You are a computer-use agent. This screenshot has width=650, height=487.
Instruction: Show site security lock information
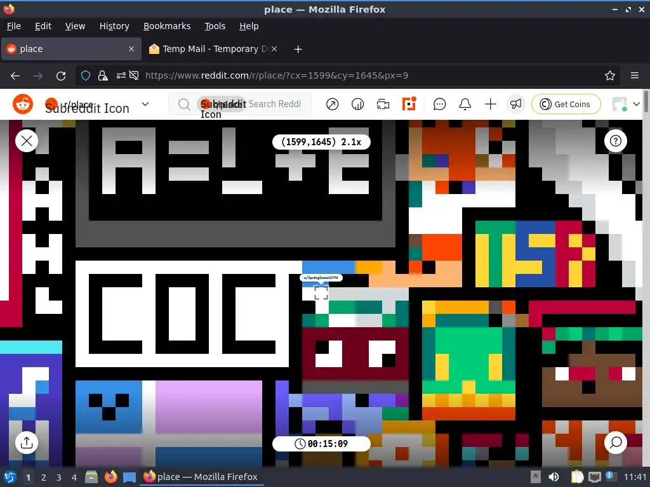click(102, 75)
